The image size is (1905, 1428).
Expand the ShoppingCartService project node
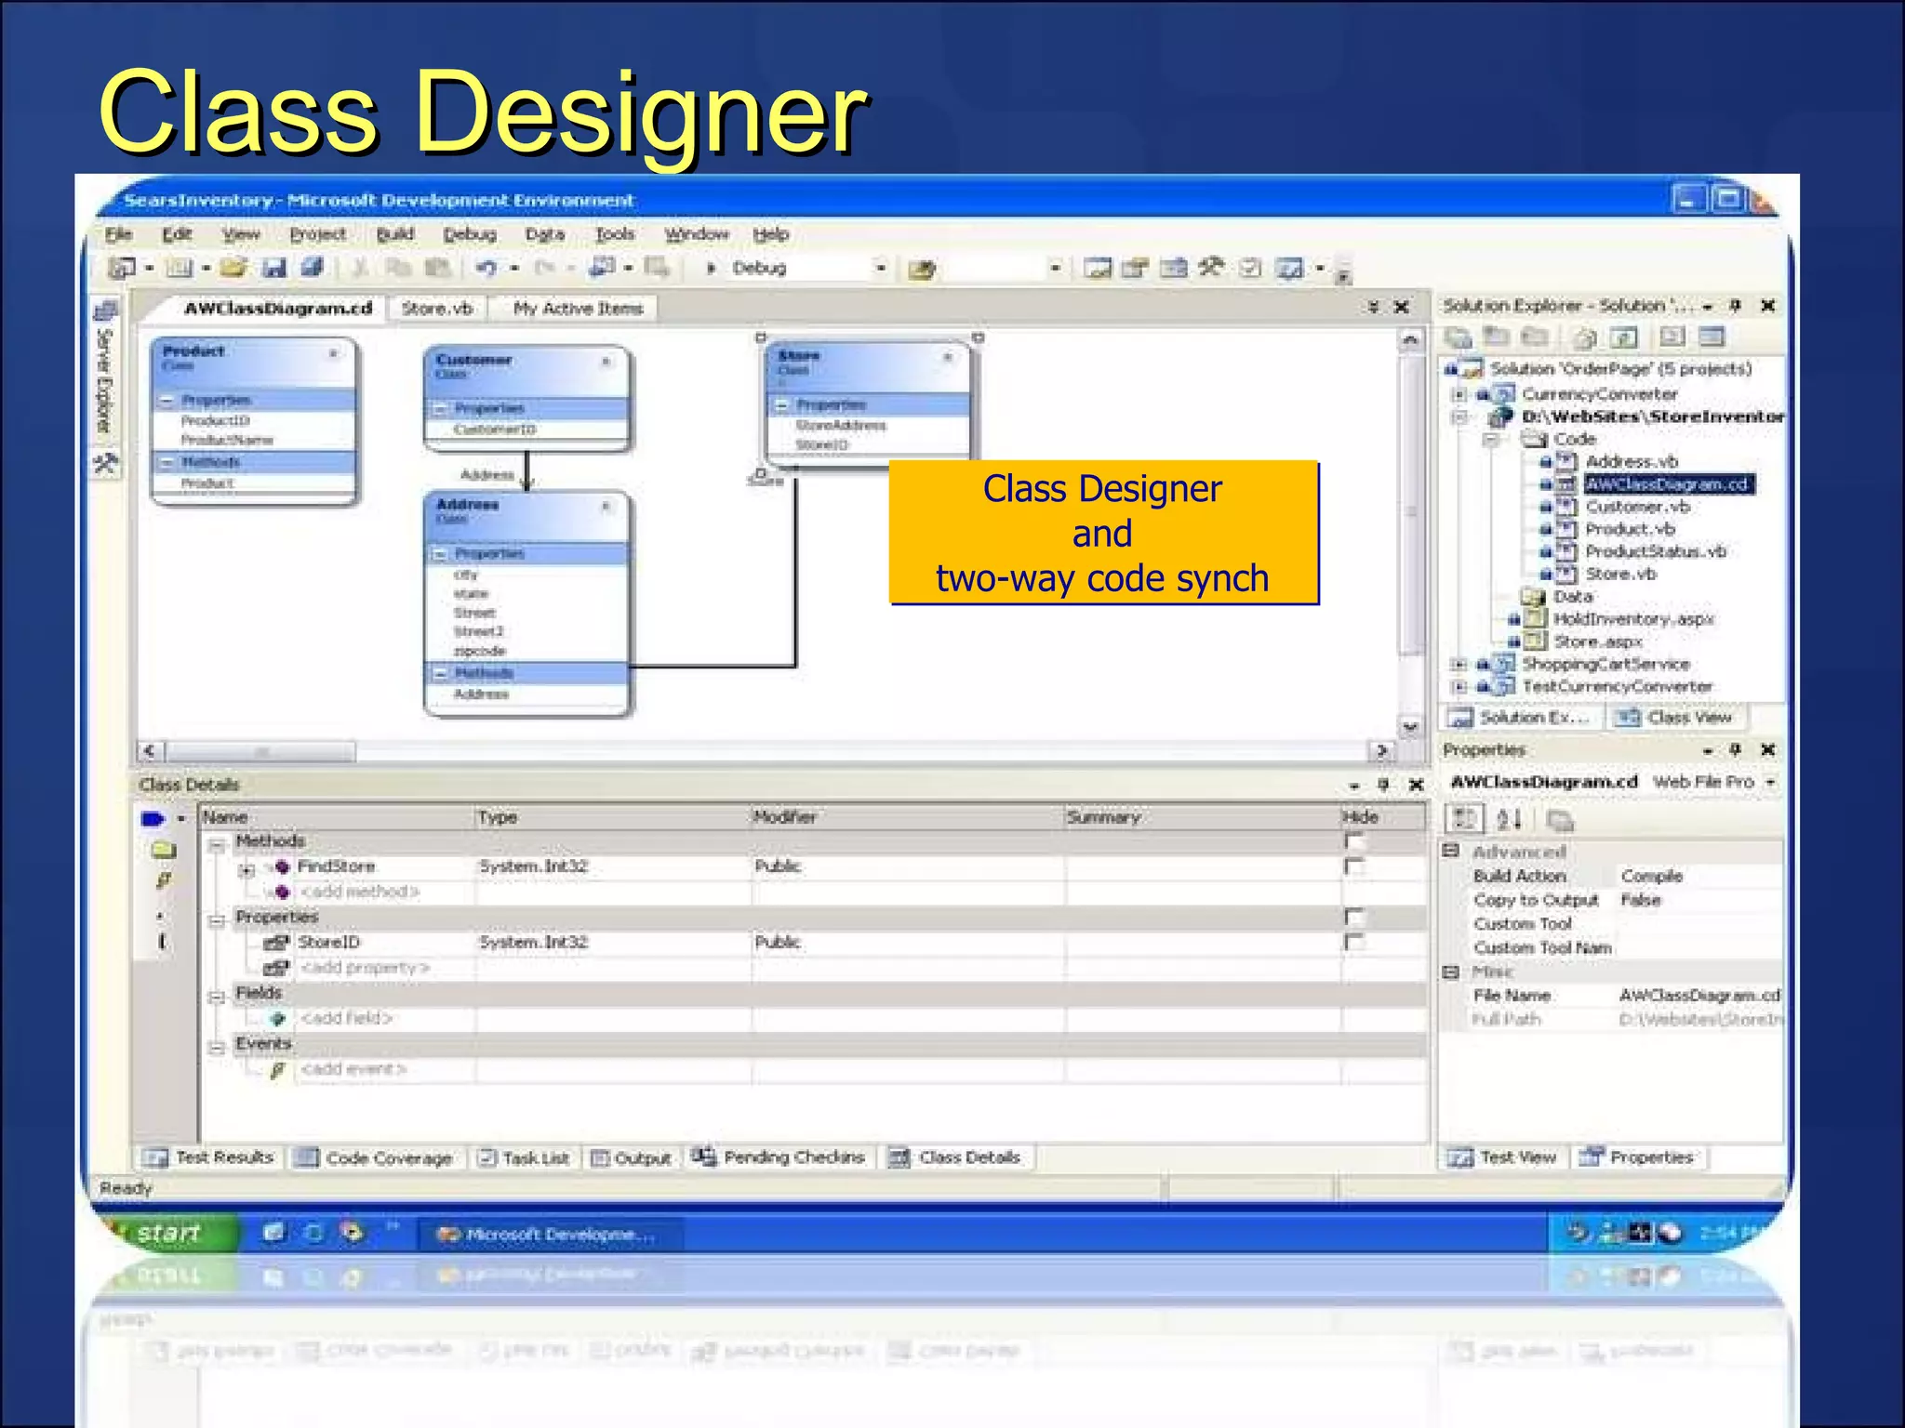click(1459, 665)
